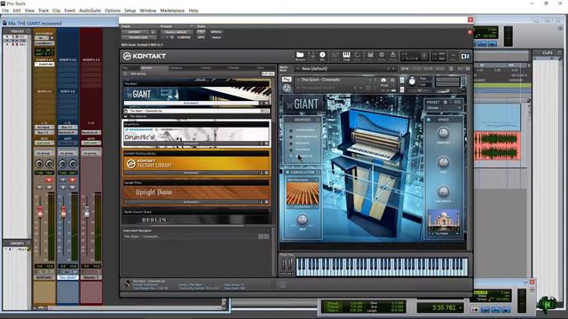Click the red target icon in plug-in header
This screenshot has width=568, height=319.
click(469, 32)
